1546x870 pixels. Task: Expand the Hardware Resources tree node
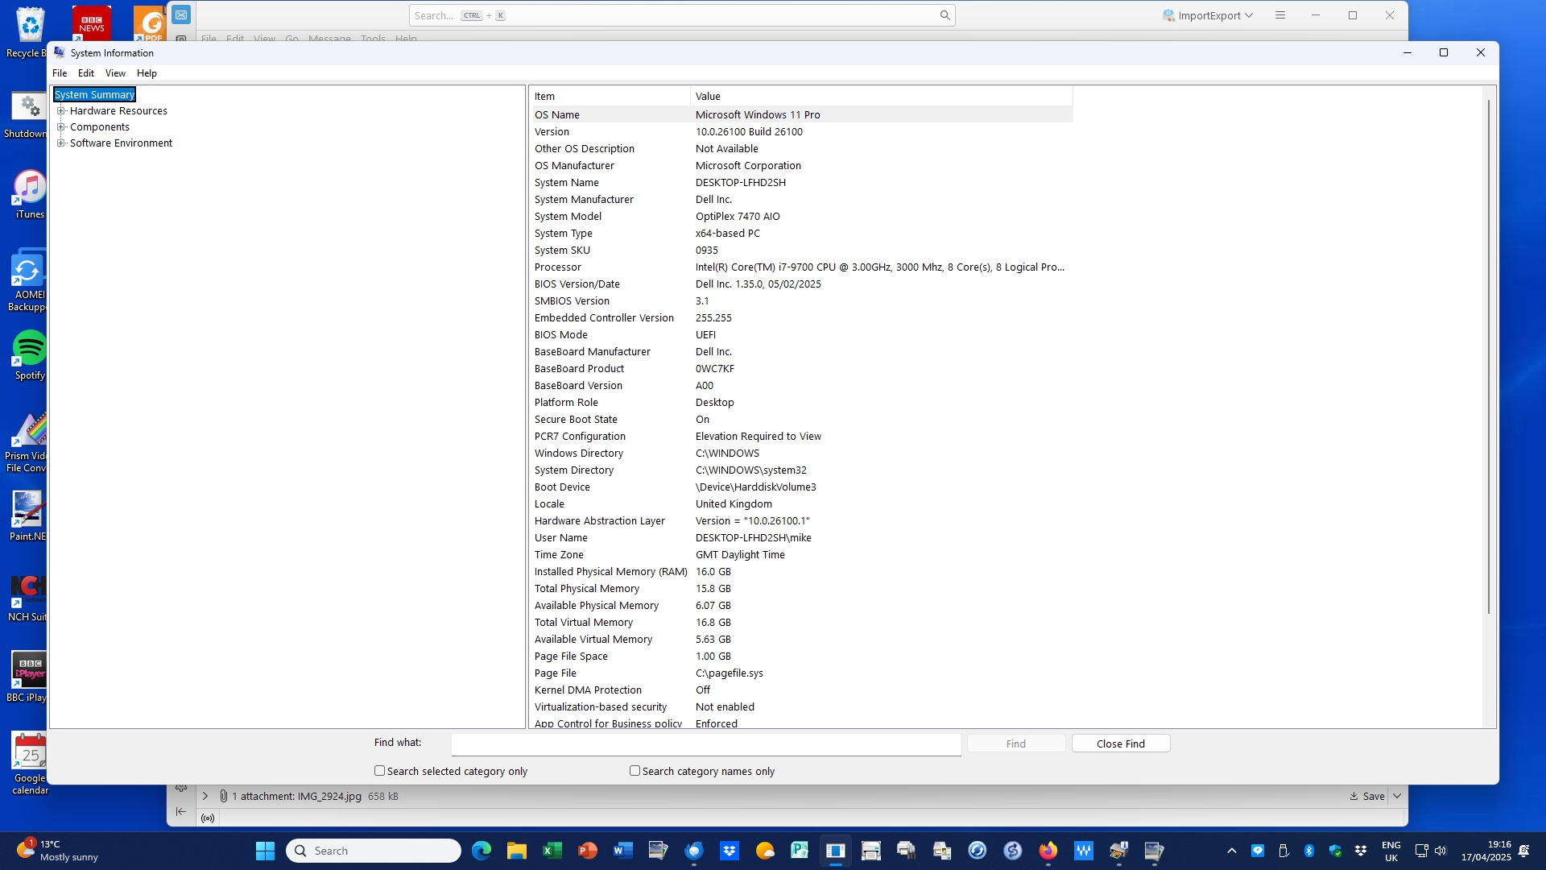click(x=62, y=110)
